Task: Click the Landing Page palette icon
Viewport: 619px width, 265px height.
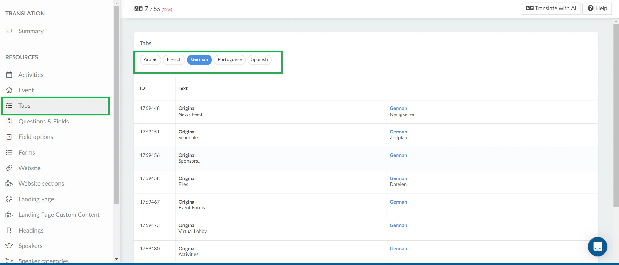Action: tap(9, 199)
